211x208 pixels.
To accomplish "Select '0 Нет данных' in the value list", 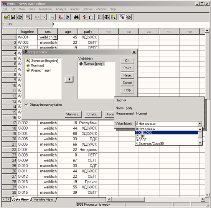I will pos(166,129).
